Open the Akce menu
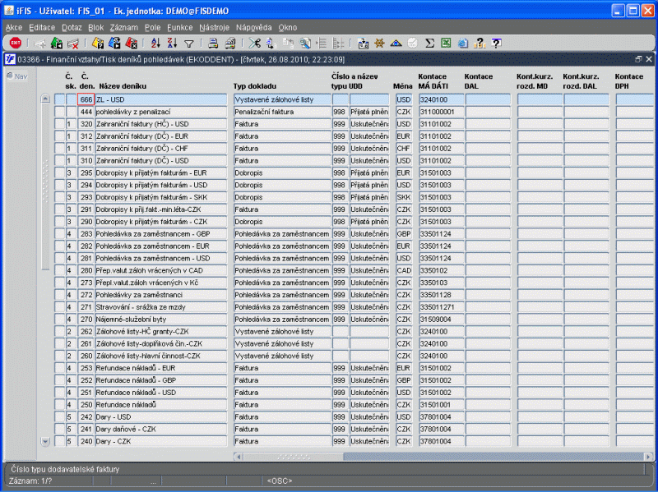 pyautogui.click(x=14, y=28)
